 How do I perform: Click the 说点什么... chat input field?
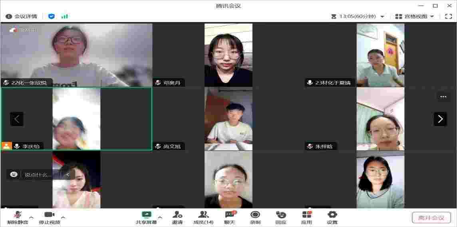click(x=38, y=175)
